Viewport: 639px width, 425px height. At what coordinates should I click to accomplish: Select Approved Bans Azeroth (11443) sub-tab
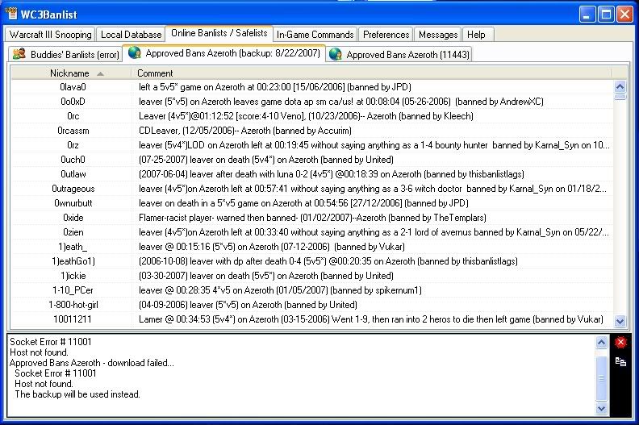pos(399,54)
